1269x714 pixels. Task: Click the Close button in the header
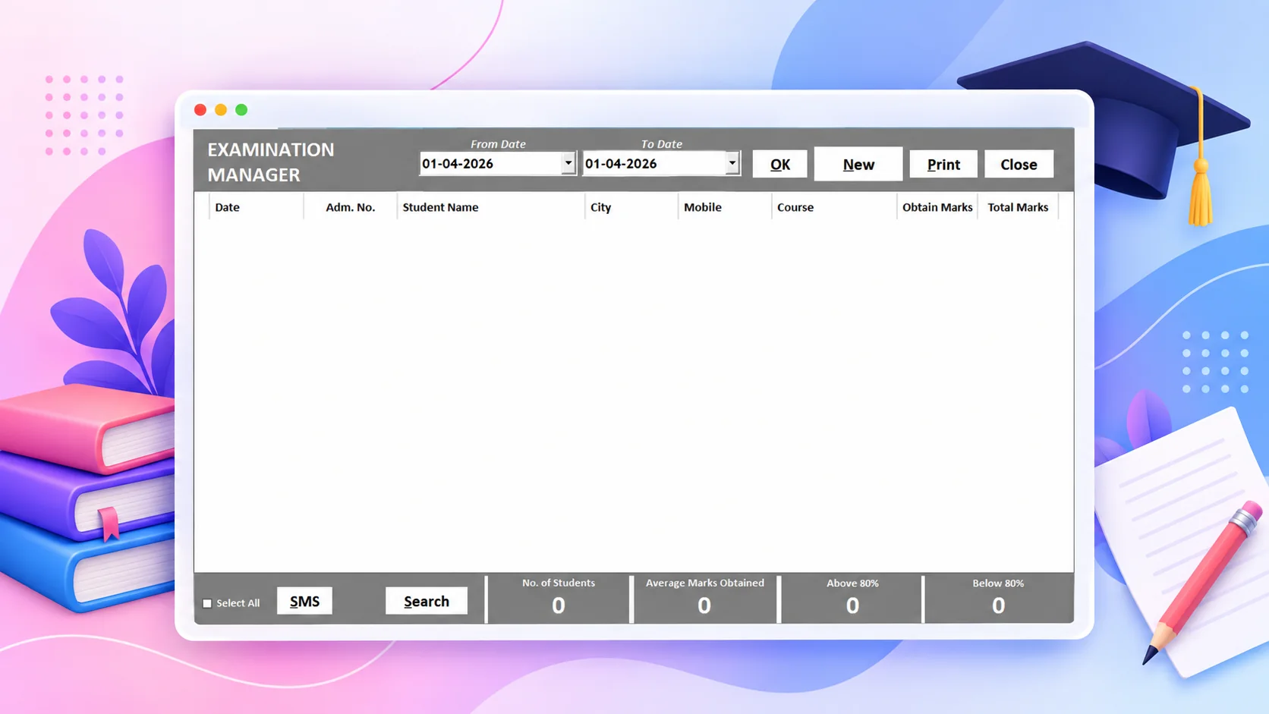1019,164
